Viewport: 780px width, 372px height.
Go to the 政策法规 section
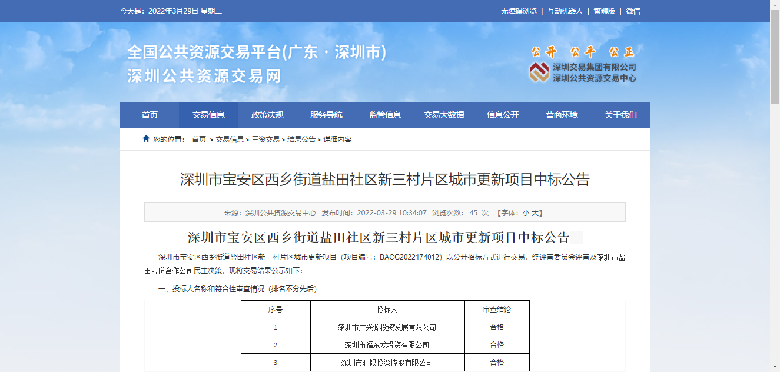point(267,115)
